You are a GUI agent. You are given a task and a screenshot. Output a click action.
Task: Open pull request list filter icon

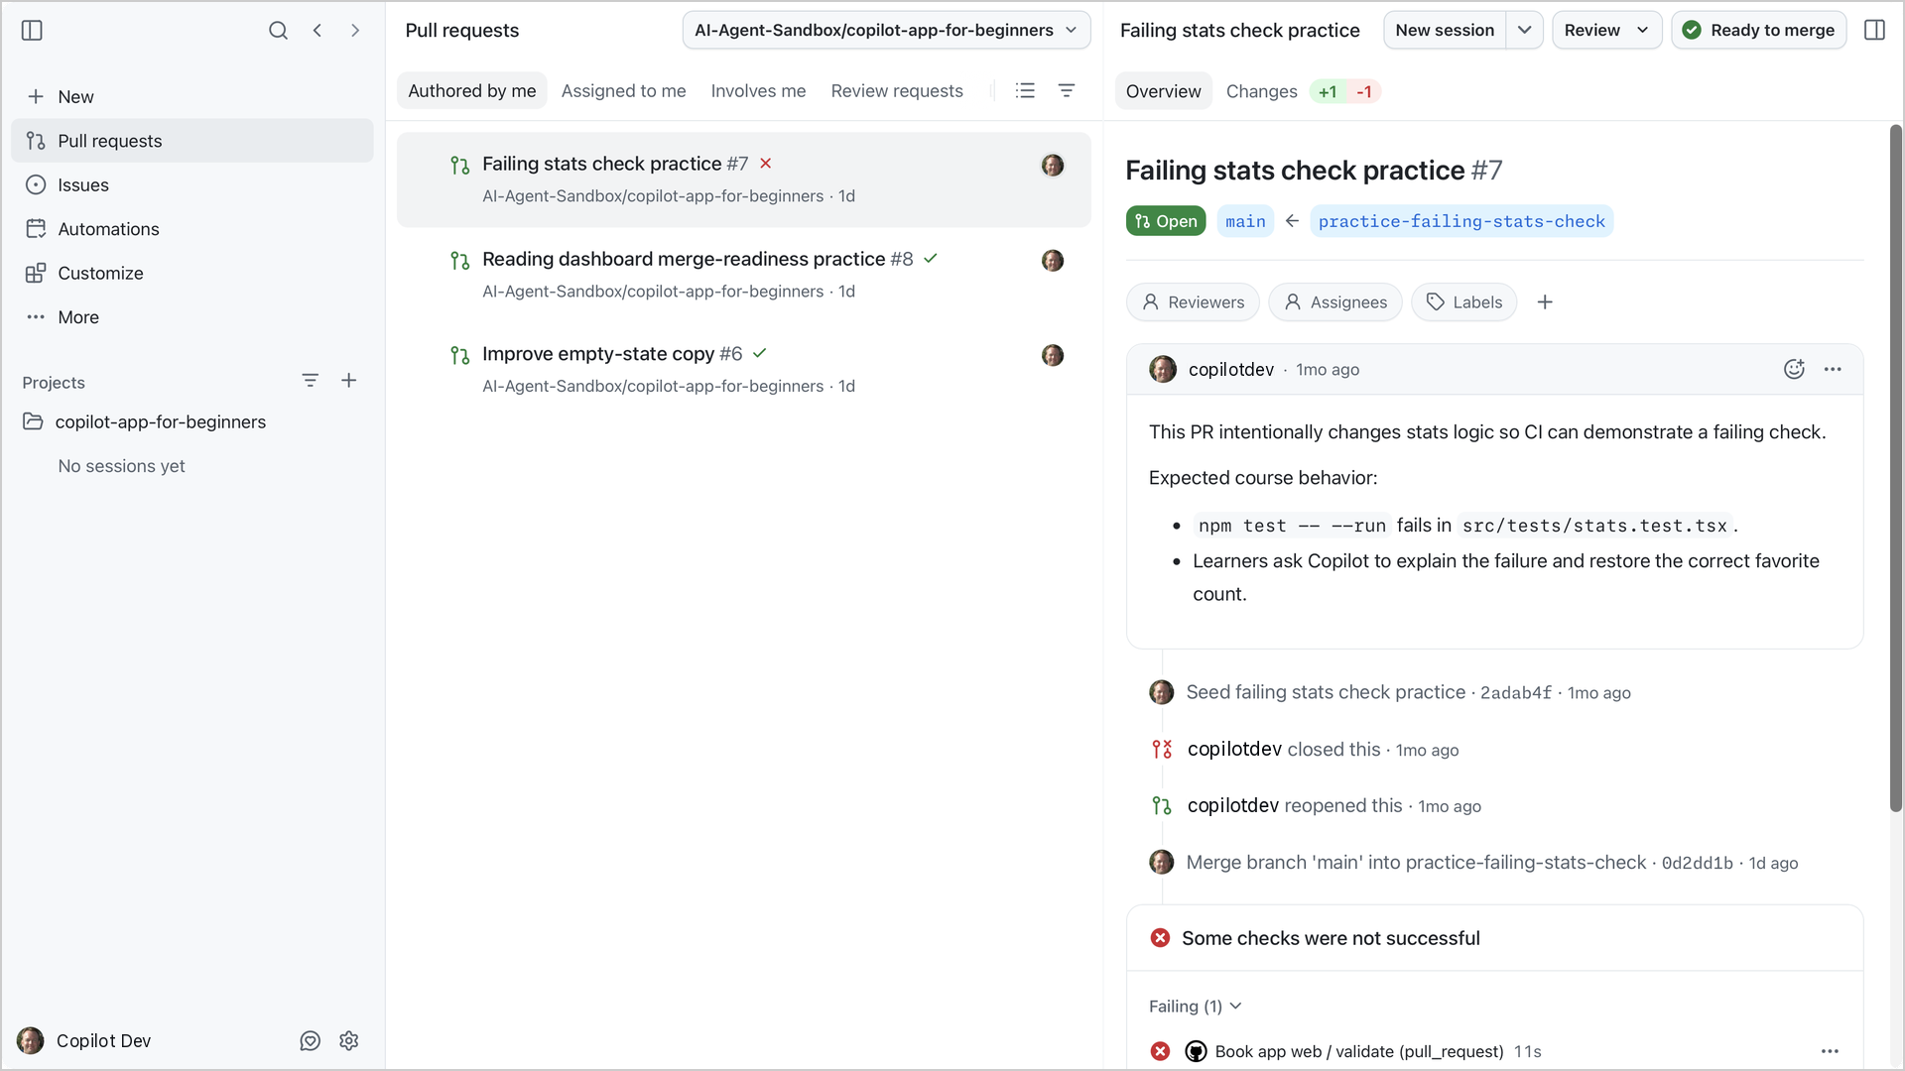pyautogui.click(x=1067, y=91)
